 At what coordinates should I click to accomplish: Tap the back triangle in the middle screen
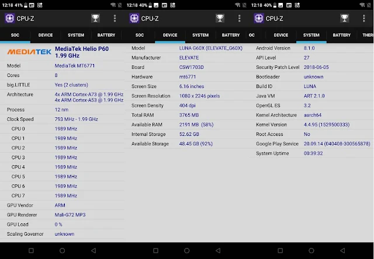click(x=218, y=250)
